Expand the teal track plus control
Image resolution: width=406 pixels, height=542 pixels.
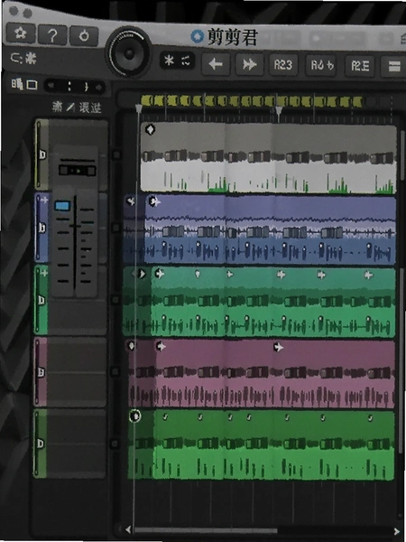tap(44, 273)
